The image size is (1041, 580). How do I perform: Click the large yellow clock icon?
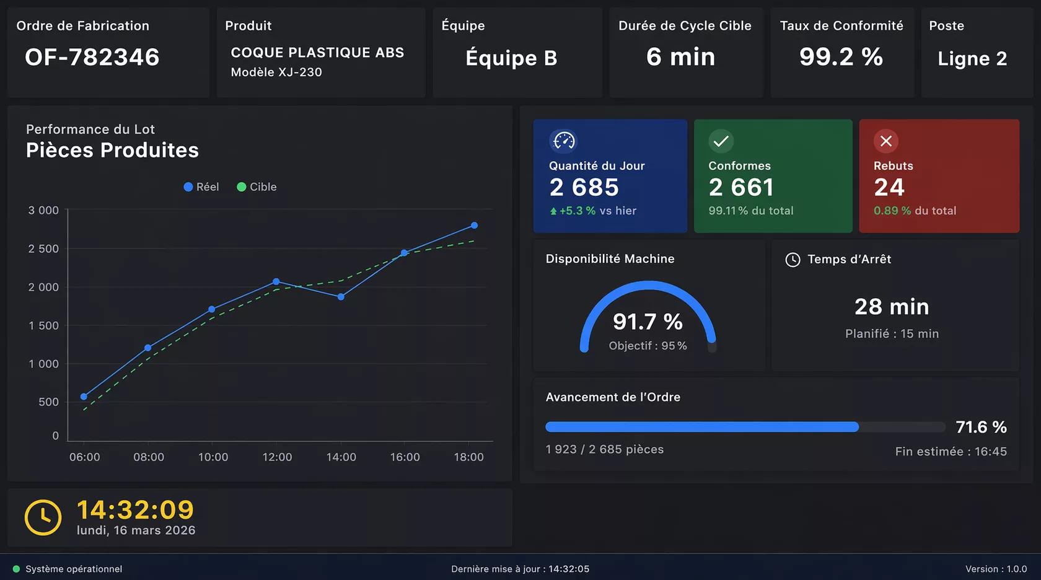coord(43,517)
